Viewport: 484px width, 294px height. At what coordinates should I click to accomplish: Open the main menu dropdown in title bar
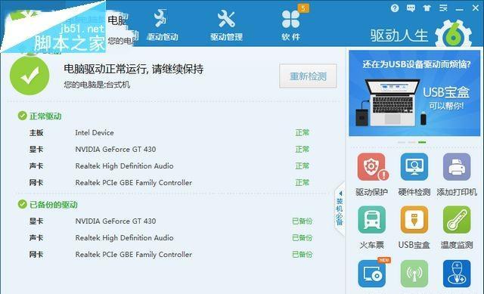(x=443, y=8)
